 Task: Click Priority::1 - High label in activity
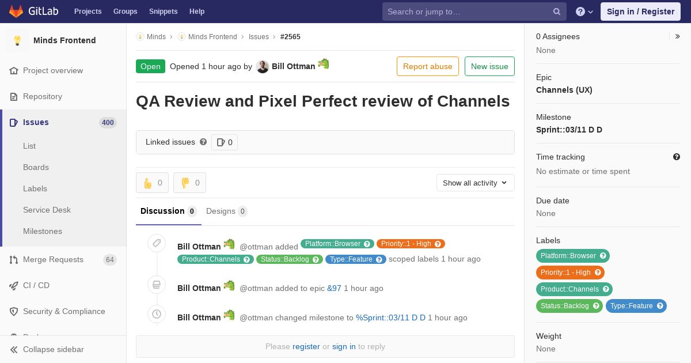(x=406, y=244)
